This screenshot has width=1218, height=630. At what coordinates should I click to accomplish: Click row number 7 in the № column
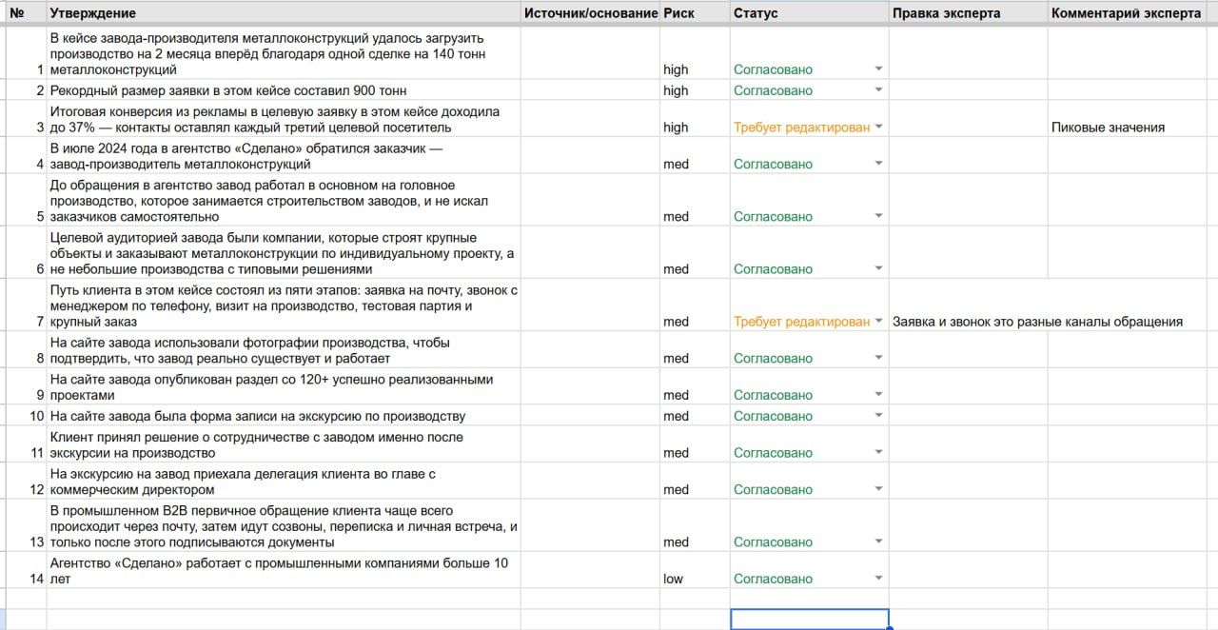point(40,322)
